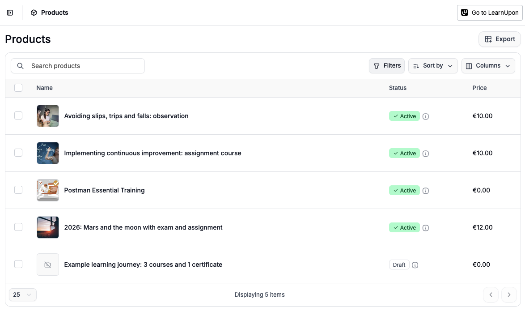Open 2026: Mars and the moon thumbnail
Image resolution: width=525 pixels, height=316 pixels.
(x=48, y=227)
